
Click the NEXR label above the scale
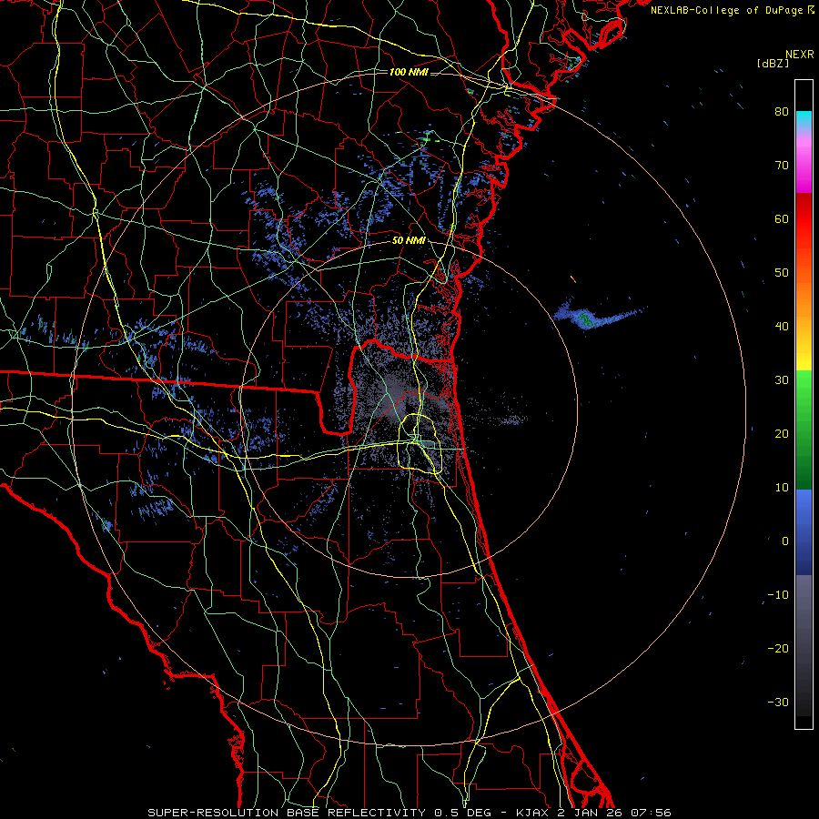click(799, 55)
